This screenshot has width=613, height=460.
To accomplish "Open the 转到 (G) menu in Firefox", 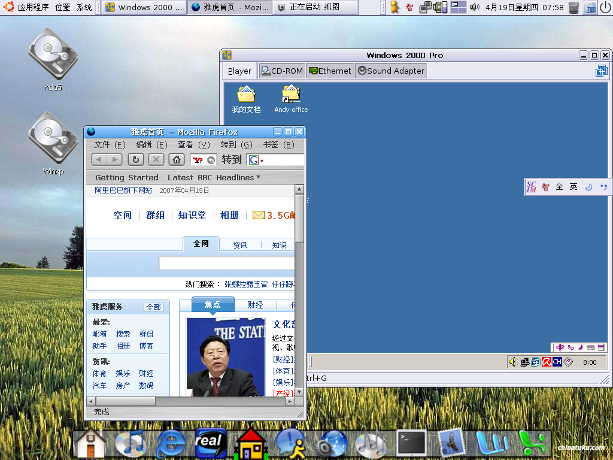I will point(236,145).
